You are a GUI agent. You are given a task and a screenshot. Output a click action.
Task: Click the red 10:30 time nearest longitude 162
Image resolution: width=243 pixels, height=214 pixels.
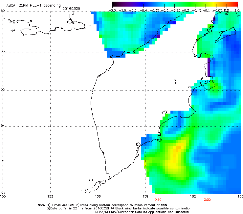(x=206, y=200)
